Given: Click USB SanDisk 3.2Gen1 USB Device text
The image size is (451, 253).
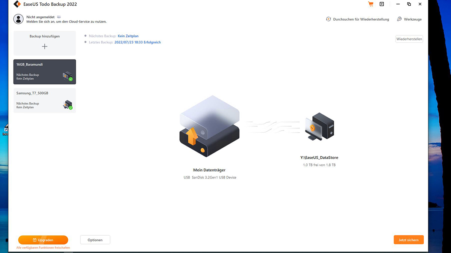Looking at the screenshot, I should point(210,177).
